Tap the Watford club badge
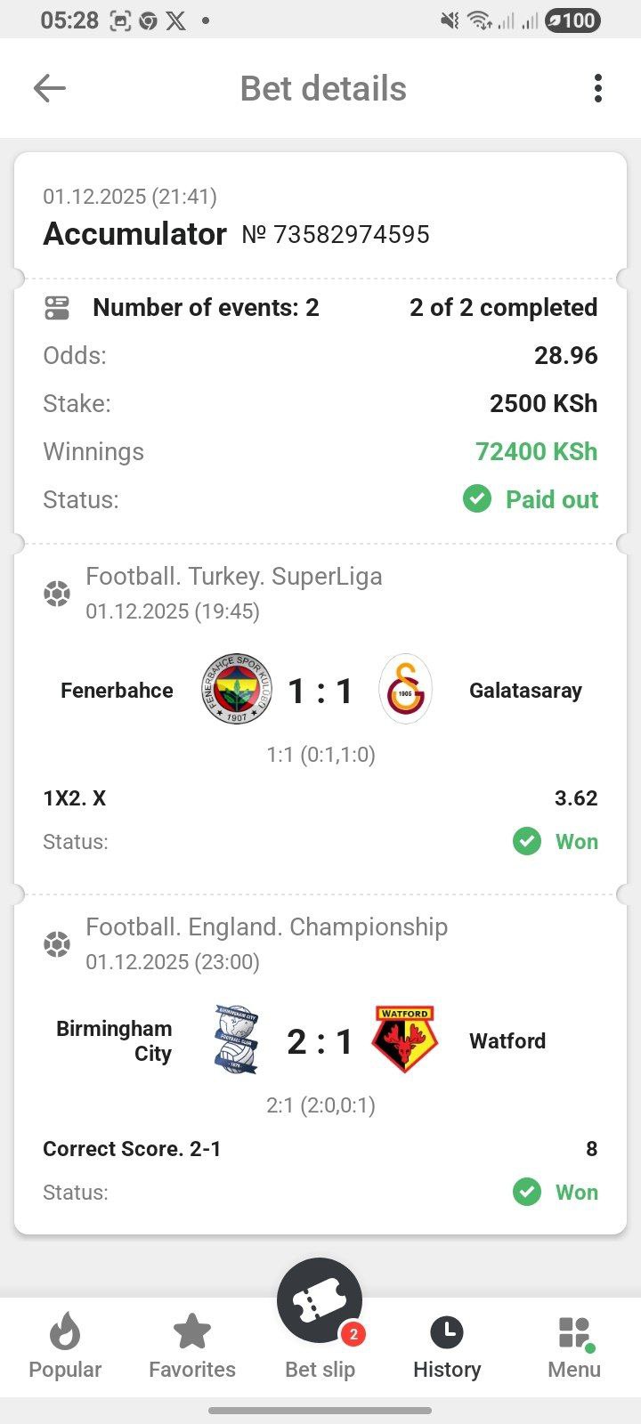 (x=404, y=1040)
